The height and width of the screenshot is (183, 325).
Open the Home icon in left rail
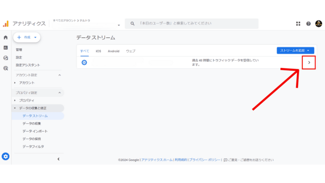(6, 38)
